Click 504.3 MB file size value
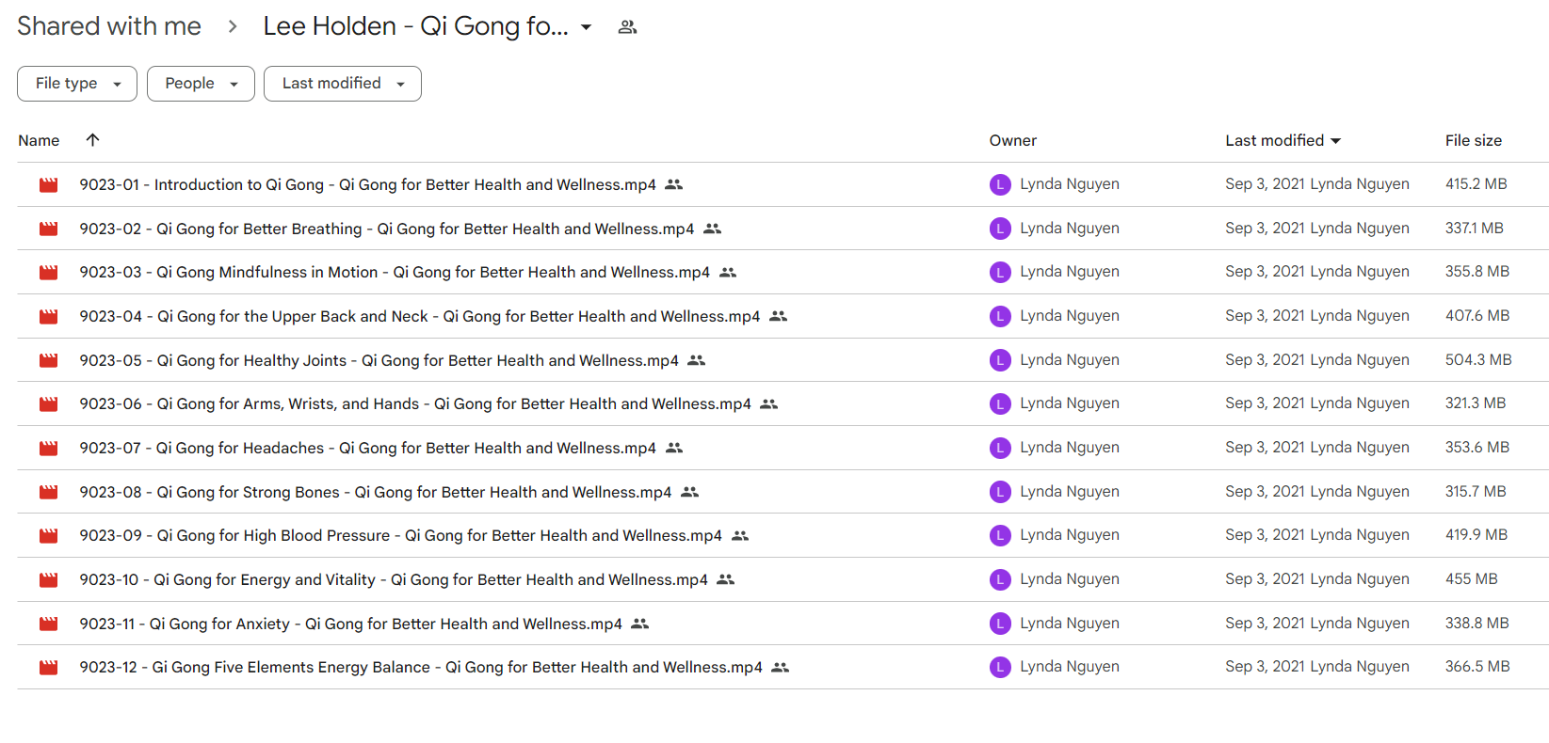Viewport: 1549px width, 743px height. 1478,360
